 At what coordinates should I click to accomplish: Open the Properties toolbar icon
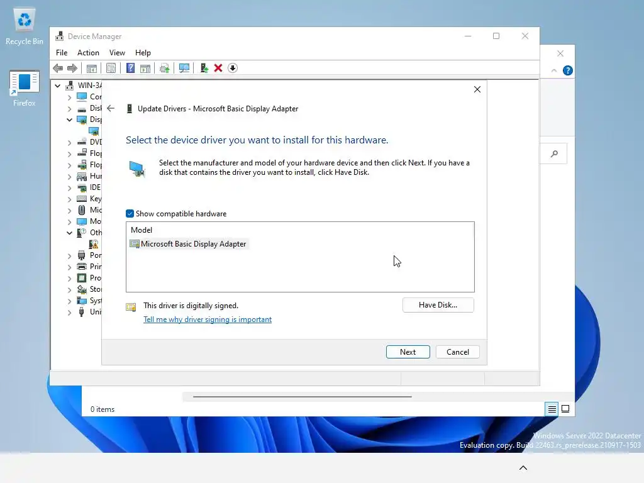click(111, 68)
